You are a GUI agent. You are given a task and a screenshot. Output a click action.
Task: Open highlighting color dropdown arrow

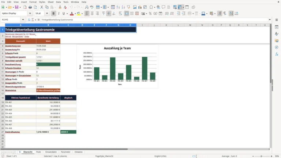pyautogui.click(x=82, y=14)
